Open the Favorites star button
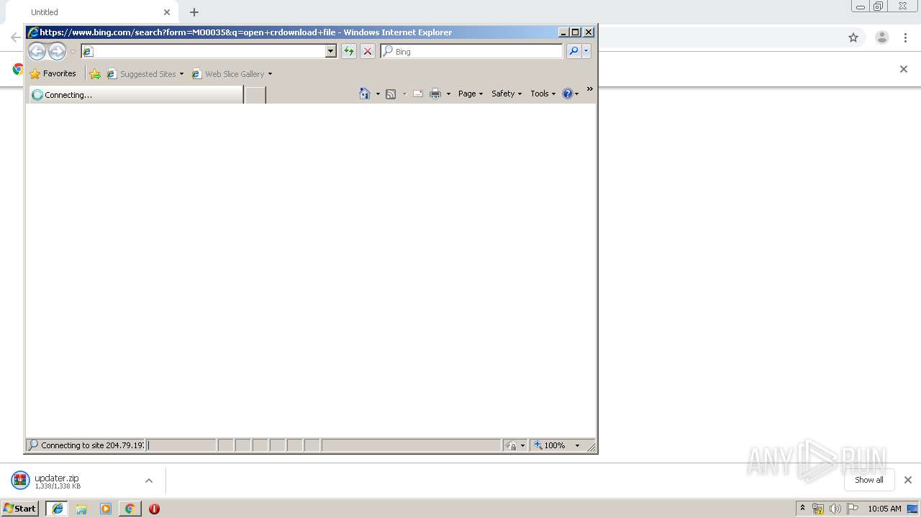Screen dimensions: 921x518 53,73
